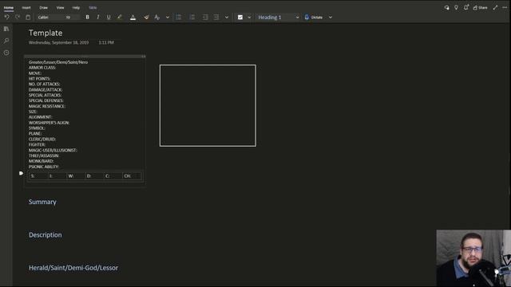Click the ALIGNMENT: line
Viewport: 511px width, 287px height.
pos(40,117)
